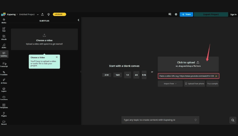The height and width of the screenshot is (136, 238).
Task: Click the upload icon in Choose a video card
Action: (44, 35)
